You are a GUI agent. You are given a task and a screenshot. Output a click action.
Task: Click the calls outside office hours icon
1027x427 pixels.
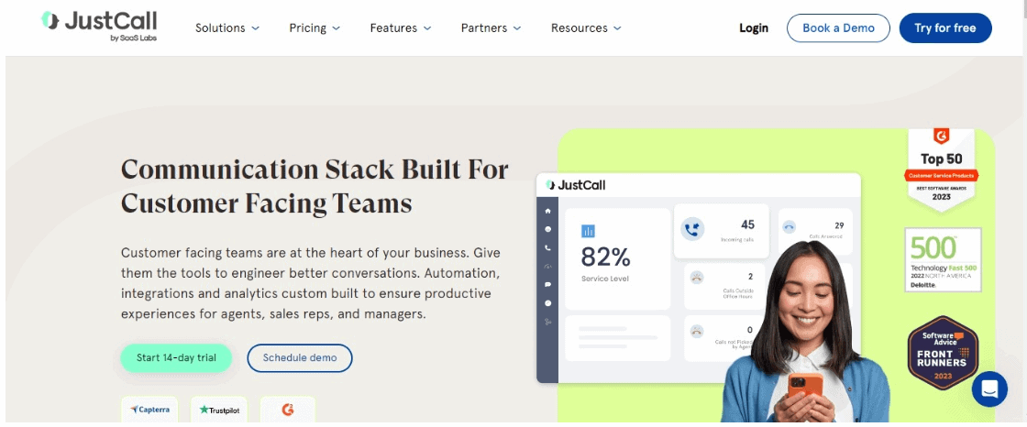(698, 277)
